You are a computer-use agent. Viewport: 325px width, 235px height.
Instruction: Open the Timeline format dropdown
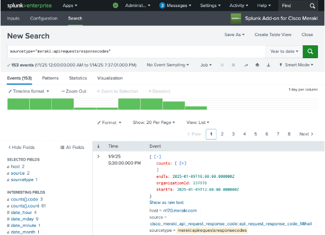point(29,91)
